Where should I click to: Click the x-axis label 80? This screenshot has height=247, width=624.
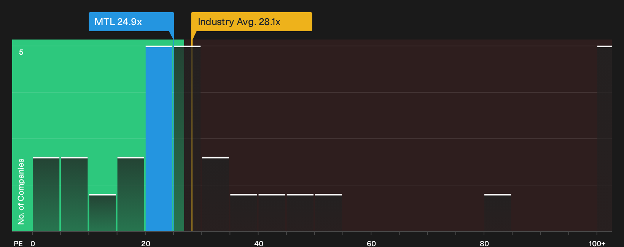pyautogui.click(x=484, y=243)
